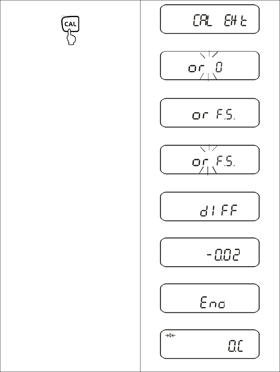Click the CAL key button
Image resolution: width=280 pixels, height=372 pixels.
point(70,25)
